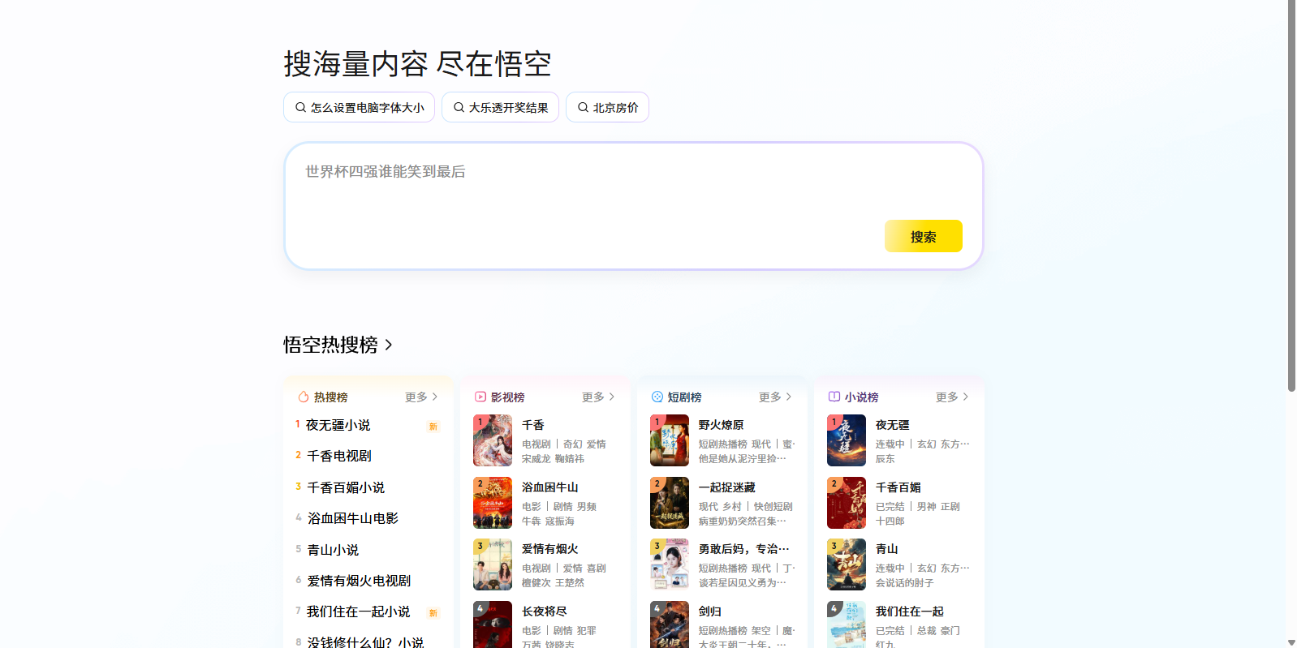This screenshot has height=648, width=1297.
Task: Open the 剑归 short drama poster
Action: [670, 624]
